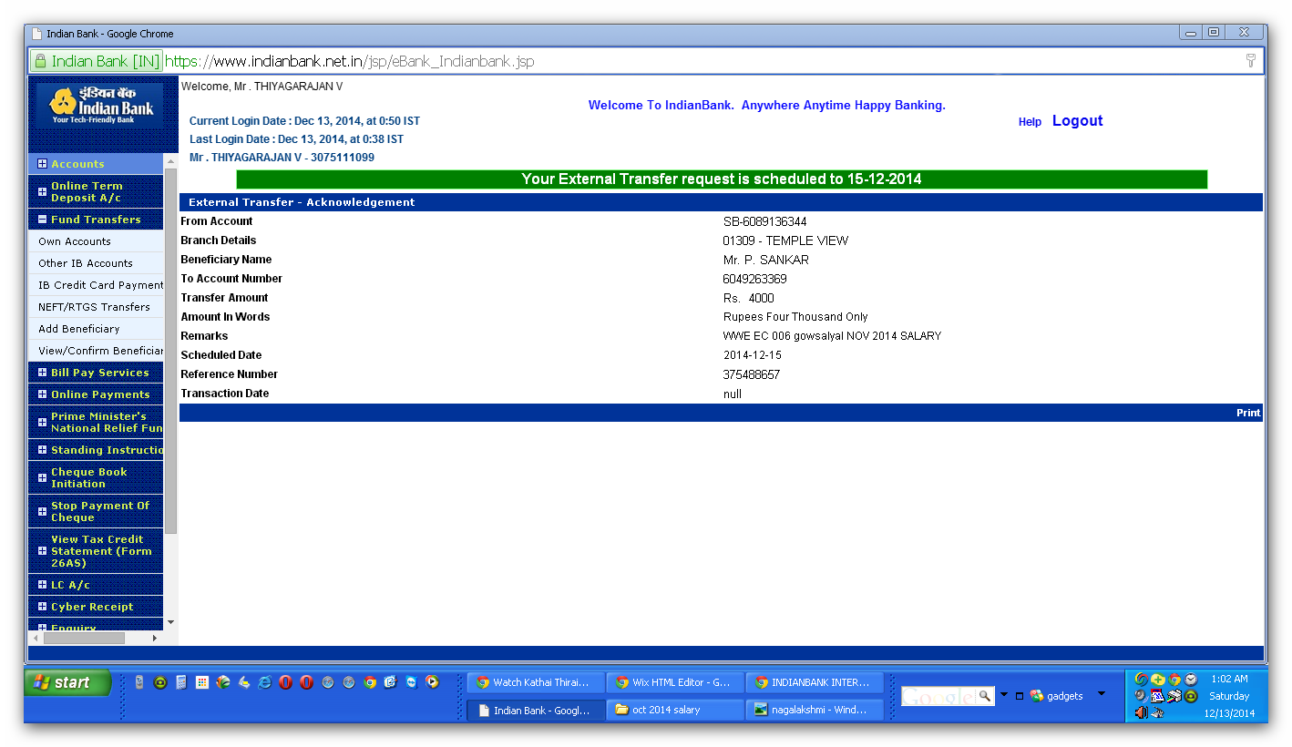Screen dimensions: 1292x747
Task: Expand Stop Payment Of Cheque section
Action: pyautogui.click(x=42, y=511)
